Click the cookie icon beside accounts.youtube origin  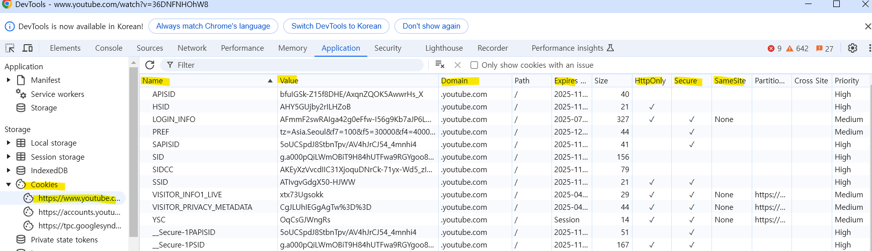coord(29,212)
